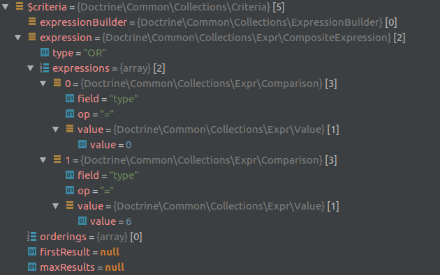Viewport: 440px width, 275px height.
Task: Collapse Comparison element 1 node
Action: [43, 160]
